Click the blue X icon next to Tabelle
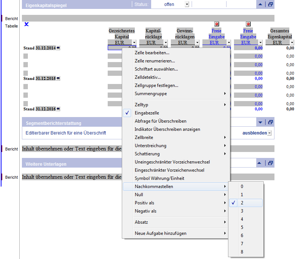The height and width of the screenshot is (259, 296). 26,24
